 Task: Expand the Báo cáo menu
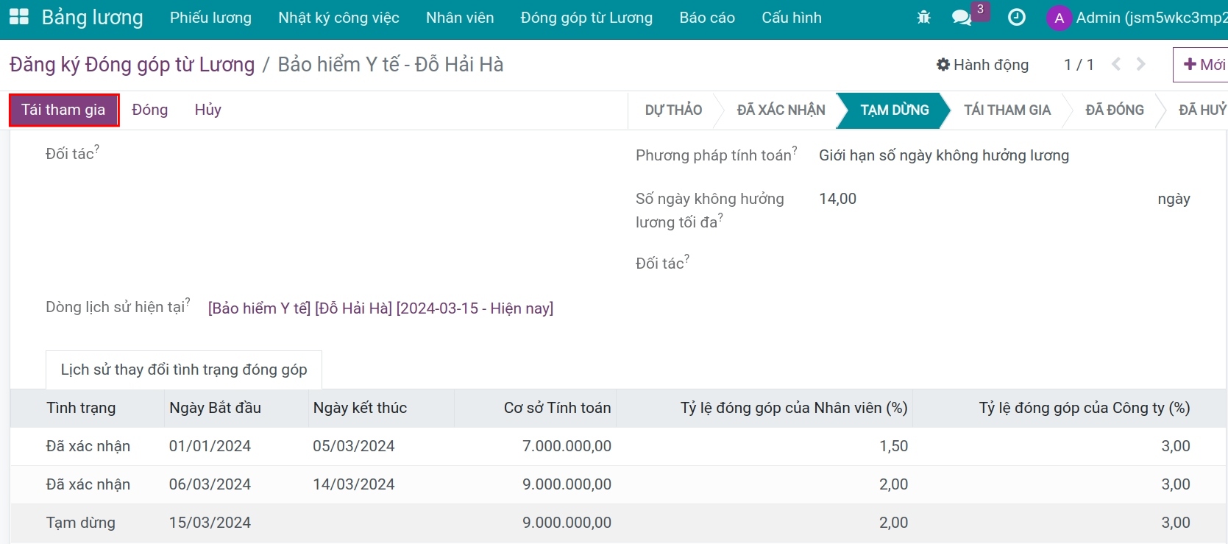[707, 18]
